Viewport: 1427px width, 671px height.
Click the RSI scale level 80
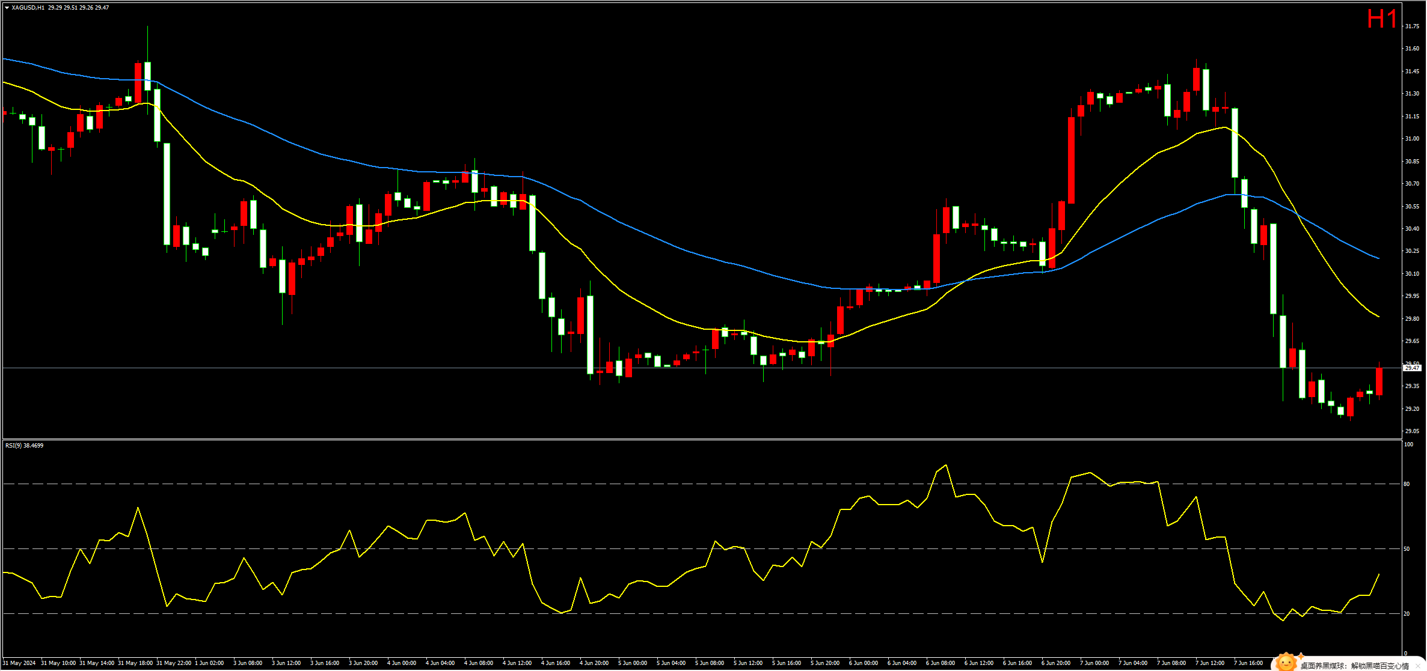(1407, 484)
